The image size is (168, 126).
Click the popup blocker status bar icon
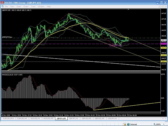[124, 124]
